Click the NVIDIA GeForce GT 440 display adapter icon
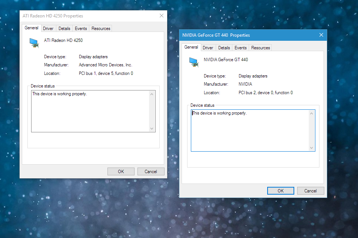Image resolution: width=358 pixels, height=238 pixels. coord(194,62)
